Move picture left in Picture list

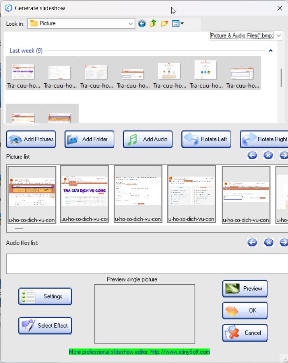tap(252, 155)
